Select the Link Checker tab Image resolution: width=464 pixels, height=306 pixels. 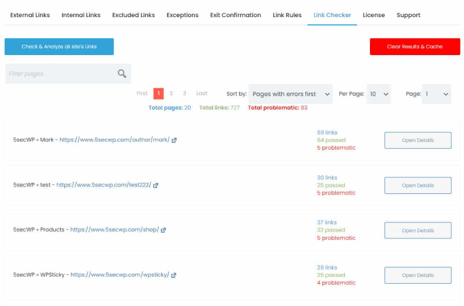click(x=332, y=15)
